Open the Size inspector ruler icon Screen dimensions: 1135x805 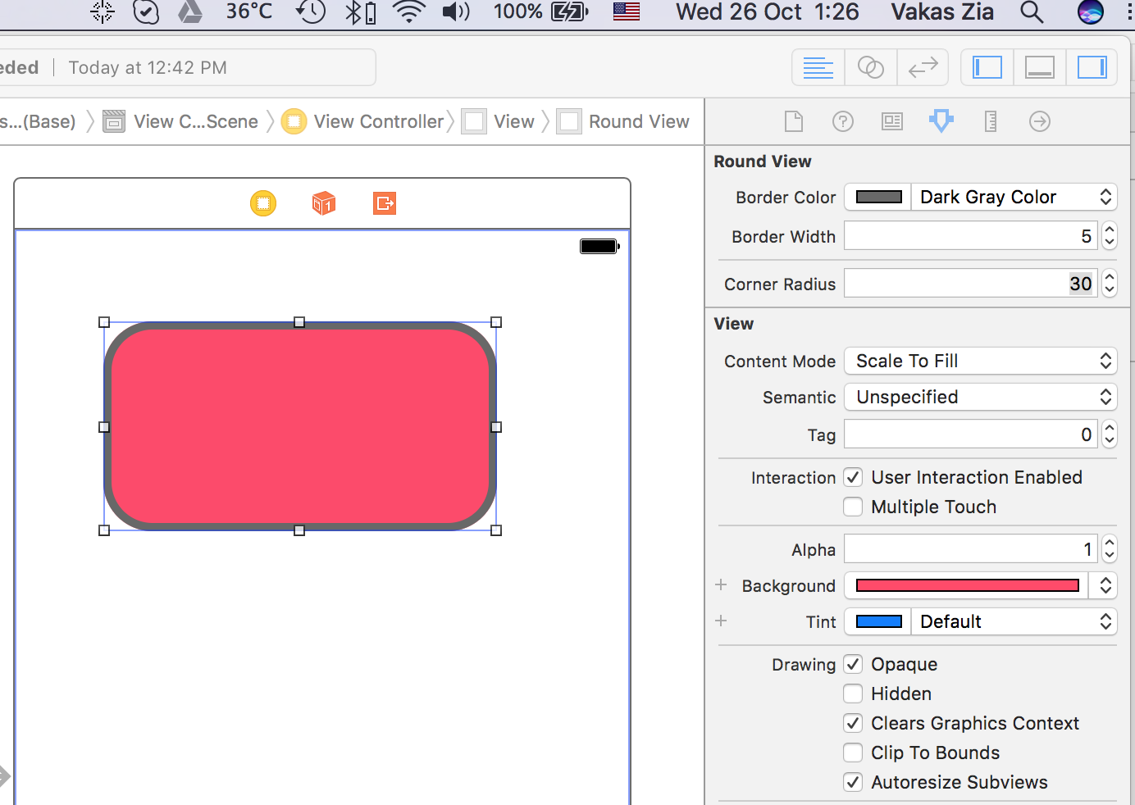(x=990, y=121)
